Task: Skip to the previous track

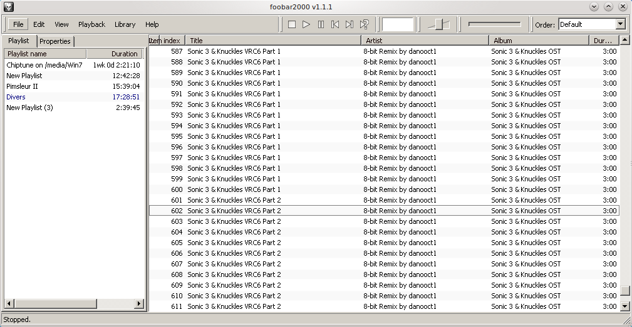Action: tap(335, 24)
